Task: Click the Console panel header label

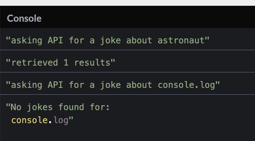Action: 24,18
